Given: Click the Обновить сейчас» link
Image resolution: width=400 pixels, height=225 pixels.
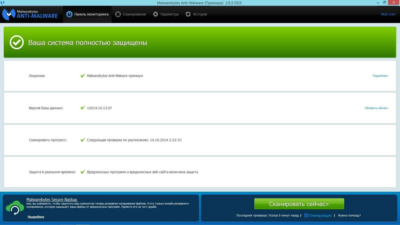Looking at the screenshot, I should coord(376,108).
